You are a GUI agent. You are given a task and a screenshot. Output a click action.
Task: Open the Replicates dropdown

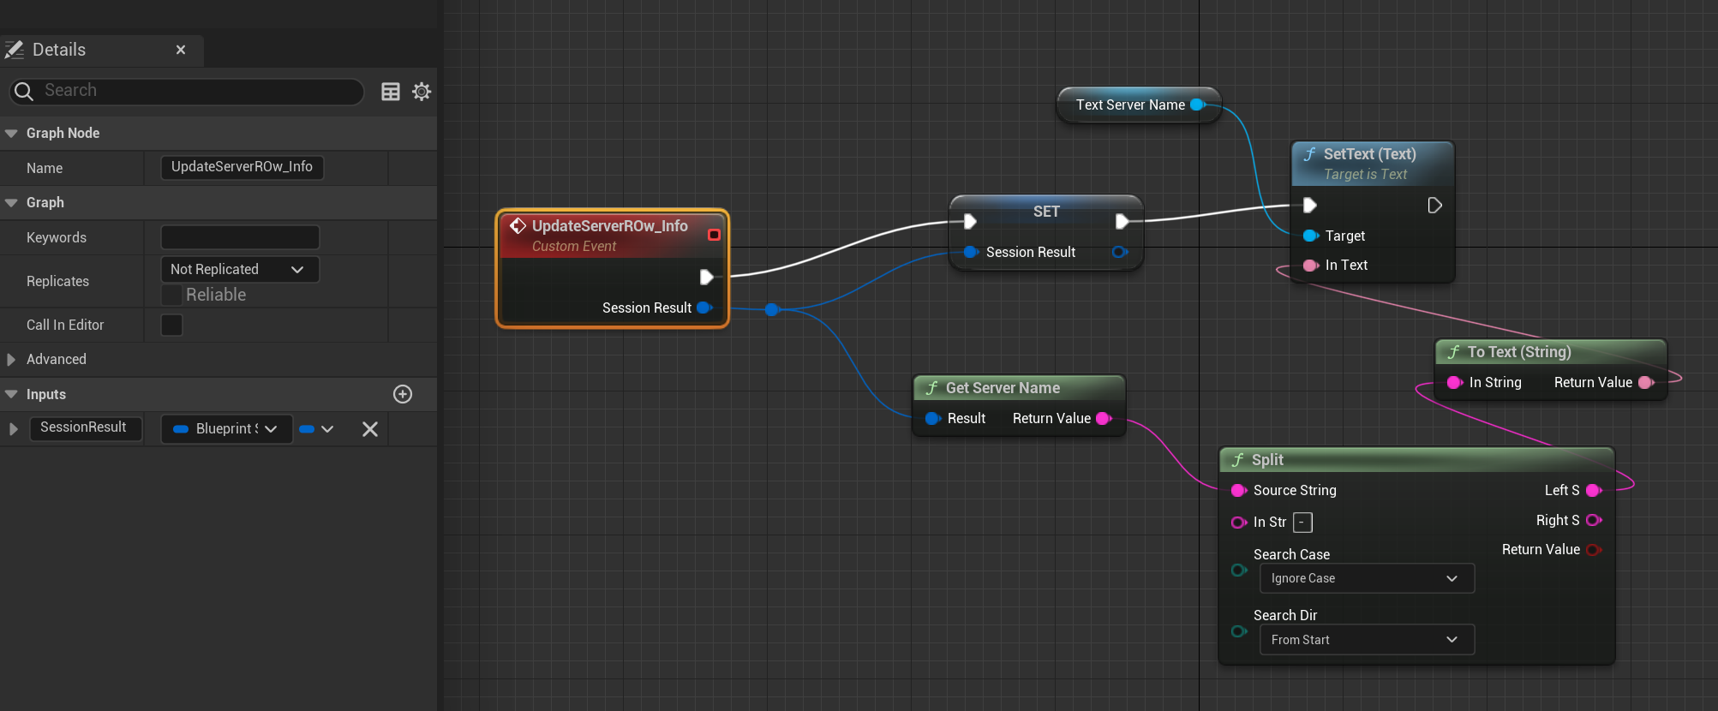[x=239, y=269]
